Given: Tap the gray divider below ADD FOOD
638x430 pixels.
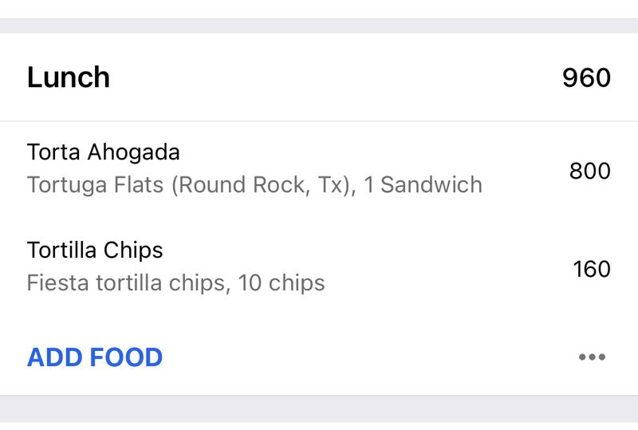Looking at the screenshot, I should click(319, 409).
